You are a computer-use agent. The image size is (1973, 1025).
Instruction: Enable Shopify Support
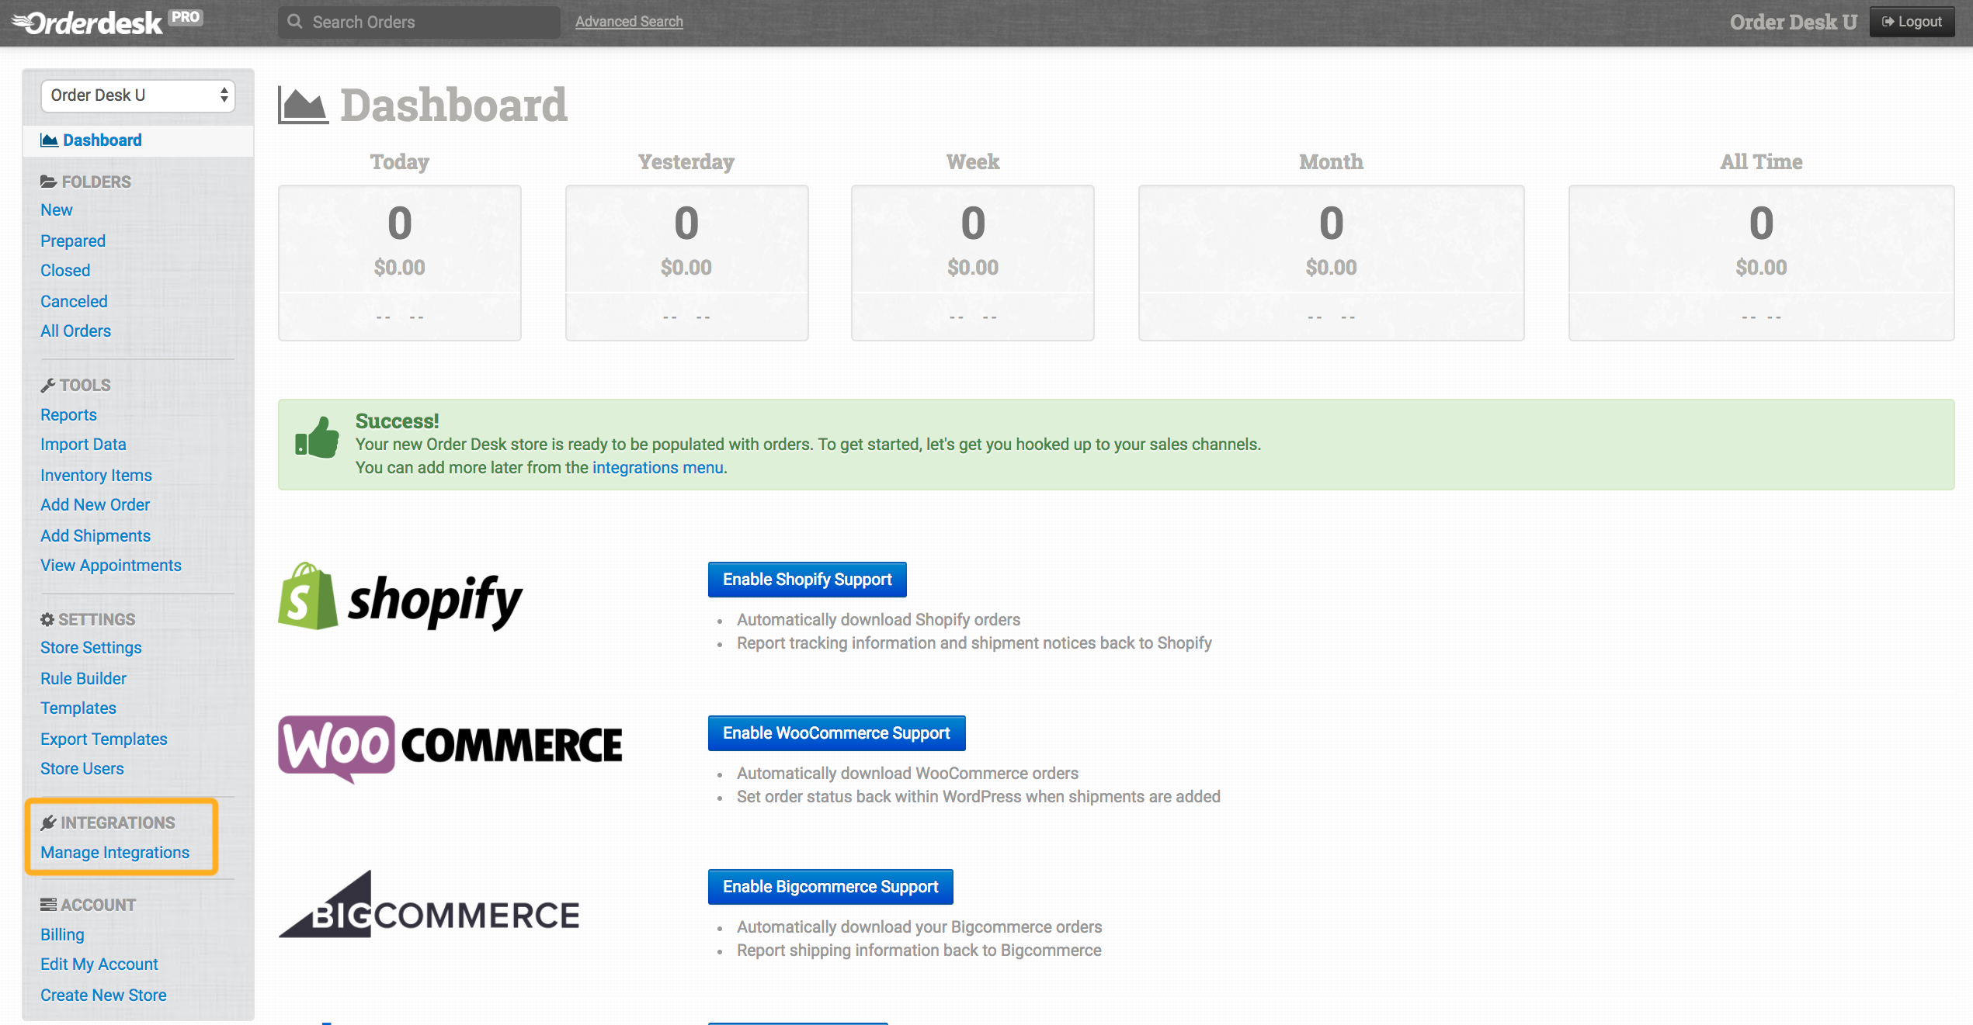pyautogui.click(x=807, y=580)
